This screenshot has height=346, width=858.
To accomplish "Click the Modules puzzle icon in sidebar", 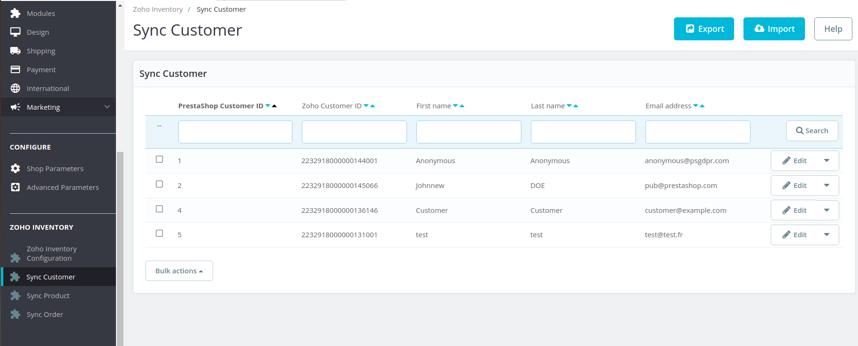I will (x=15, y=13).
